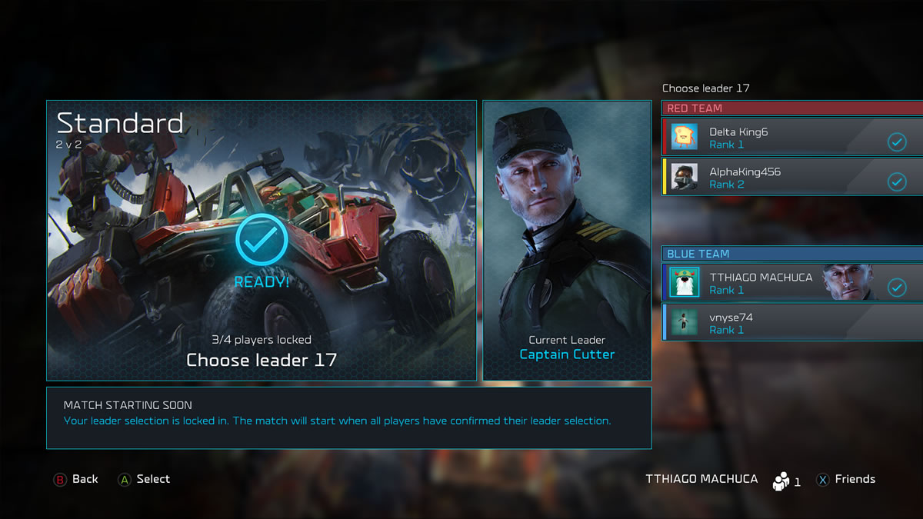The image size is (923, 519).
Task: Click the X Friends button icon
Action: (x=822, y=479)
